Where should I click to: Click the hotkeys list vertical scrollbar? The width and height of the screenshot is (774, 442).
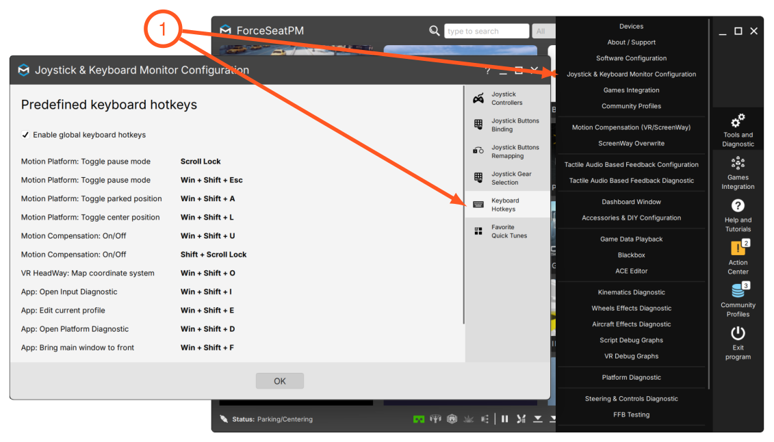463,205
